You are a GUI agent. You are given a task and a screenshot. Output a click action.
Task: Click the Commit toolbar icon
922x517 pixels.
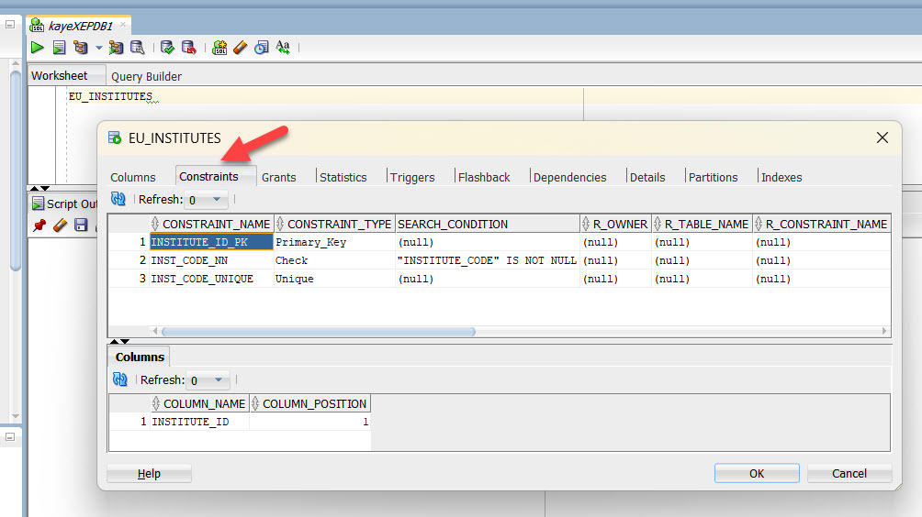[167, 48]
